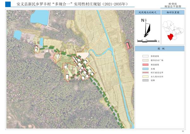Screen dimensions: 190x134
Task: Select the 健身活动广场 beige legend swatch
Action: 146,60
